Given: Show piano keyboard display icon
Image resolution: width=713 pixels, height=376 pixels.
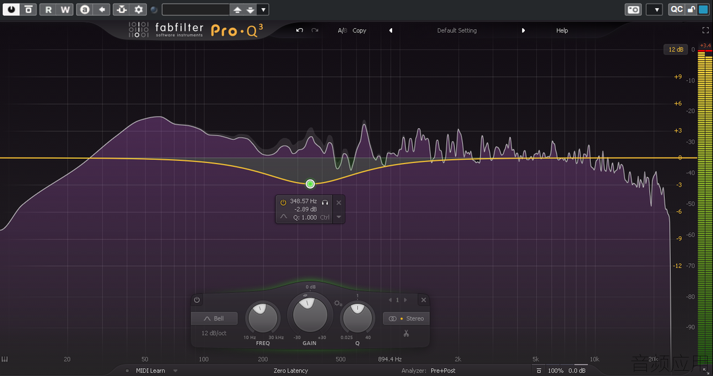Looking at the screenshot, I should [5, 360].
